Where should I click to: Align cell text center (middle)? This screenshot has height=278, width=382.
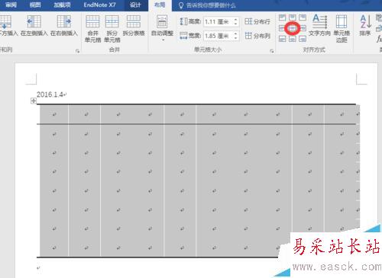point(293,28)
